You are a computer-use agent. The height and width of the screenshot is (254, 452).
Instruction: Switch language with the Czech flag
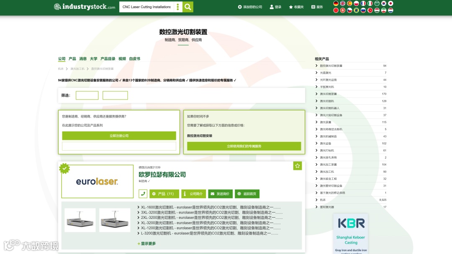pos(349,10)
